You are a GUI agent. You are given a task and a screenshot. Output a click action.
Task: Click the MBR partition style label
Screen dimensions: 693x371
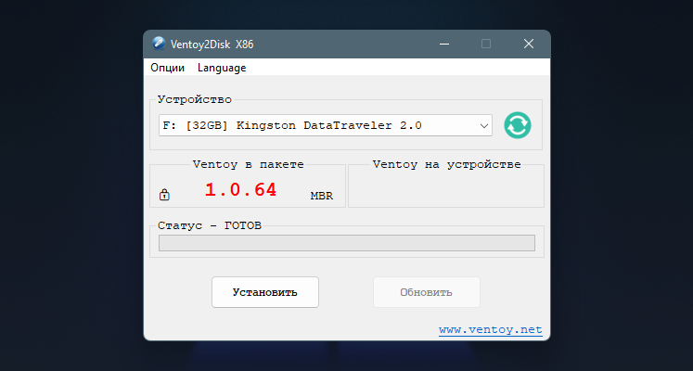click(322, 196)
